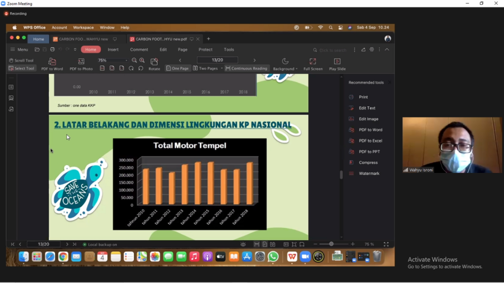
Task: Open WhatsApp from the macOS dock
Action: coord(273,256)
